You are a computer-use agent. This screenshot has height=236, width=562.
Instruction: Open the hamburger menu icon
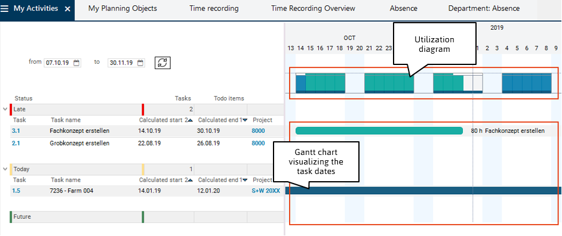(4, 9)
